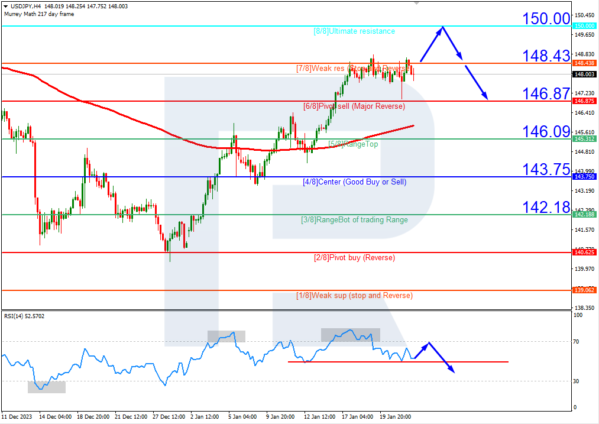Open the USDJPY symbol dropdown triangle
This screenshot has height=424, width=599.
(x=5, y=5)
